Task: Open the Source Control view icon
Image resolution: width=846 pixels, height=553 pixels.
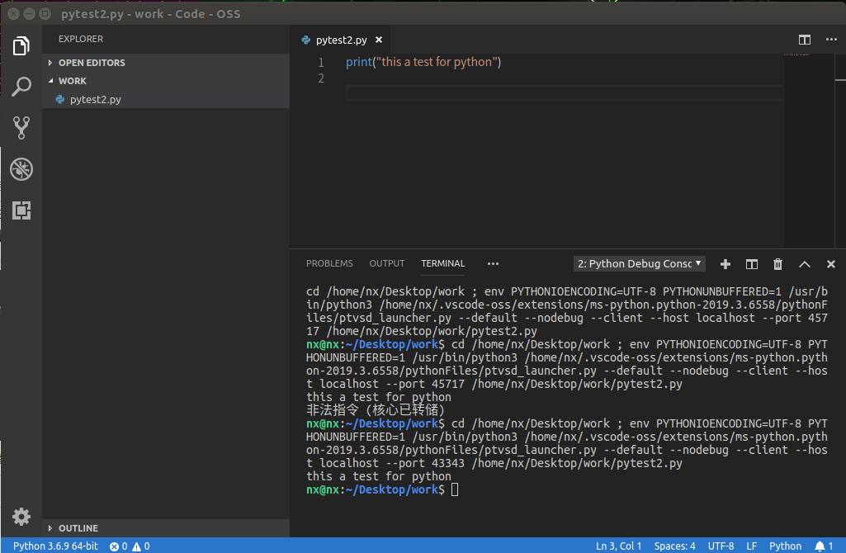Action: click(21, 127)
